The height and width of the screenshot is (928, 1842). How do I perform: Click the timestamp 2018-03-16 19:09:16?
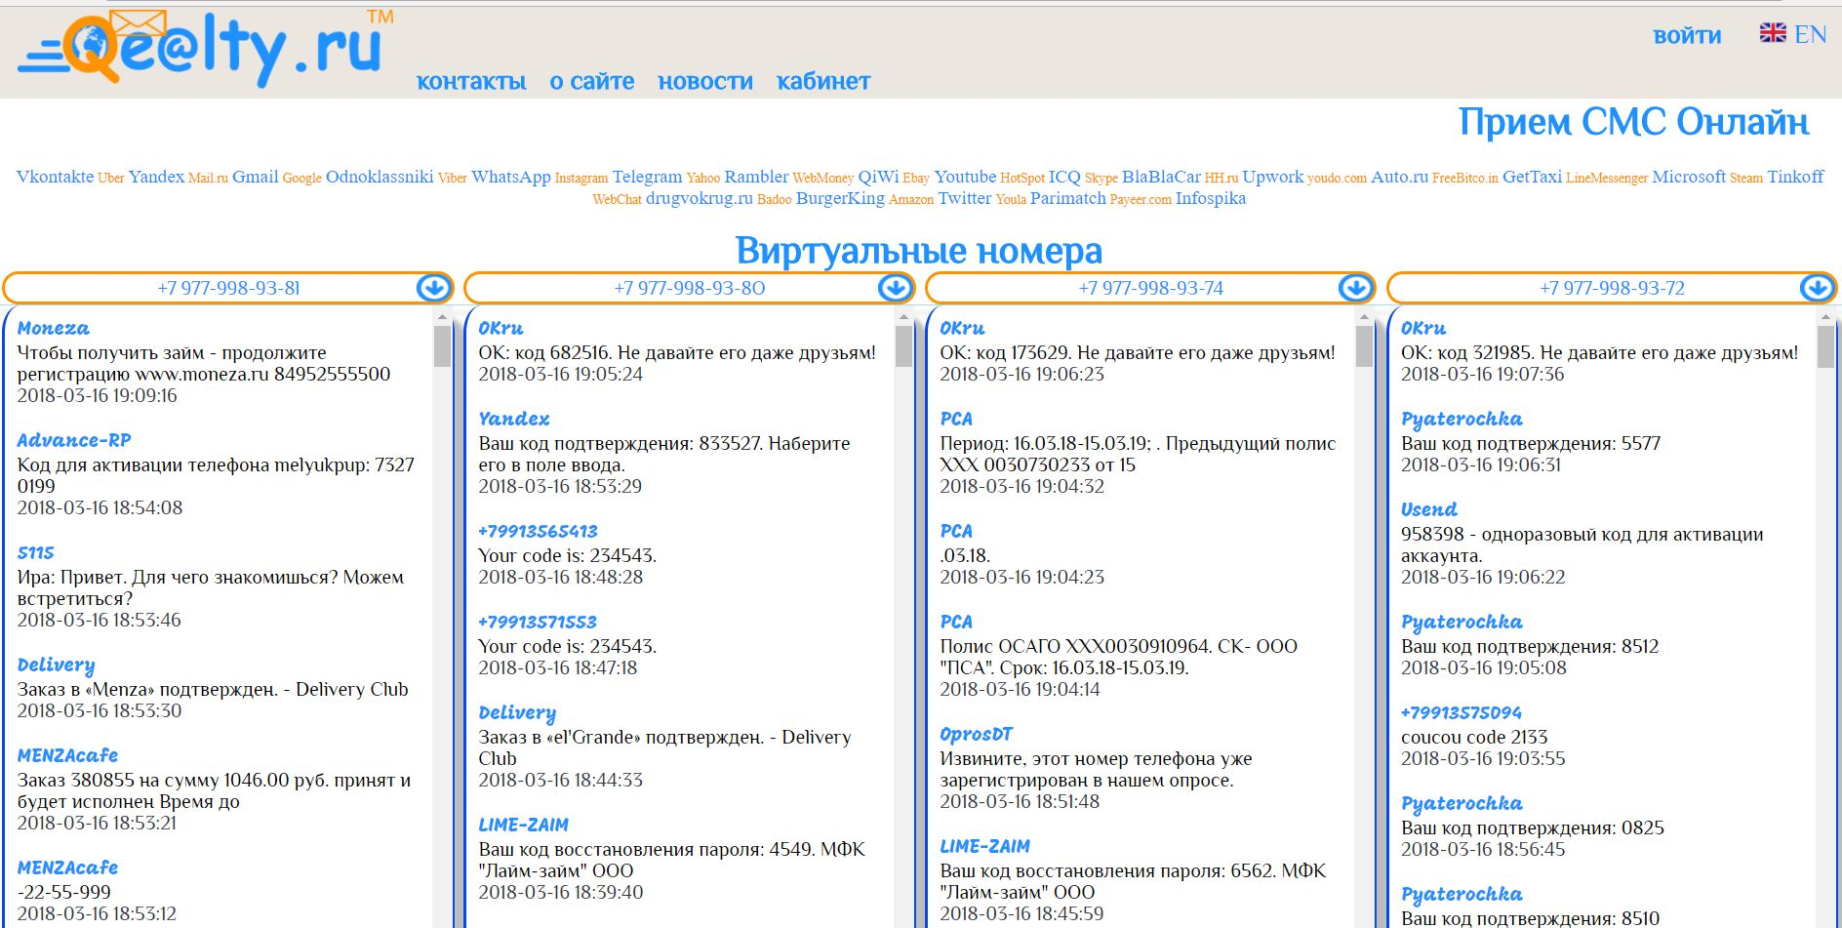click(98, 395)
